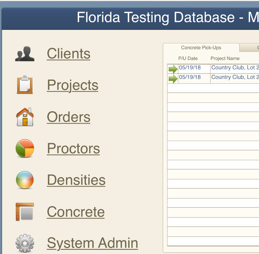The width and height of the screenshot is (259, 254).
Task: Click the Orders house icon
Action: pyautogui.click(x=25, y=117)
